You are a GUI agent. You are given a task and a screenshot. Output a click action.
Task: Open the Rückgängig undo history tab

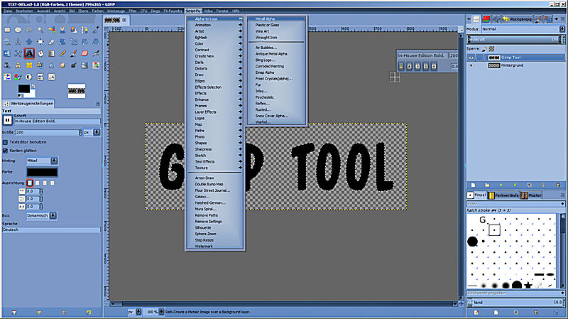tap(518, 19)
